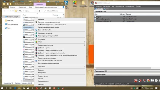Select 'OneDrive' in navigation pane
The image size is (160, 90).
10,20
